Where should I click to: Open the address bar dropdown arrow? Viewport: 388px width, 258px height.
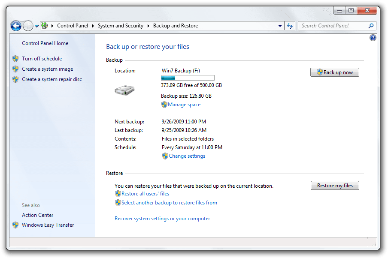[x=281, y=26]
